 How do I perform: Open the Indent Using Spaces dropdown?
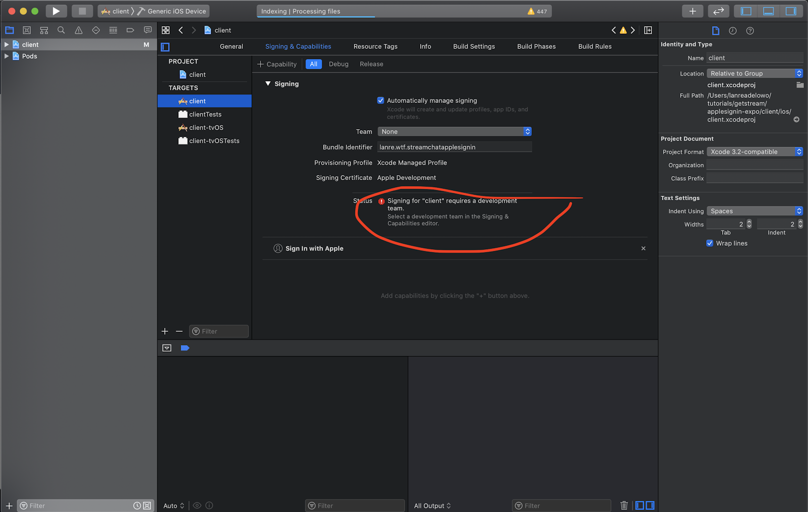[754, 211]
